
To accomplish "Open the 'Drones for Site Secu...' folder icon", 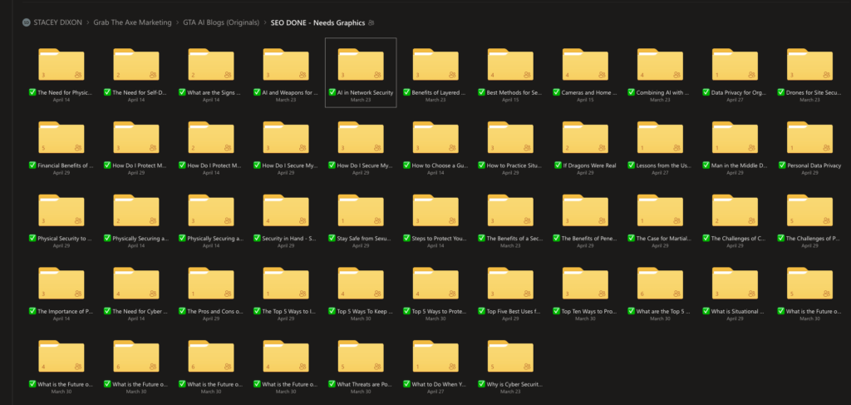I will 810,65.
